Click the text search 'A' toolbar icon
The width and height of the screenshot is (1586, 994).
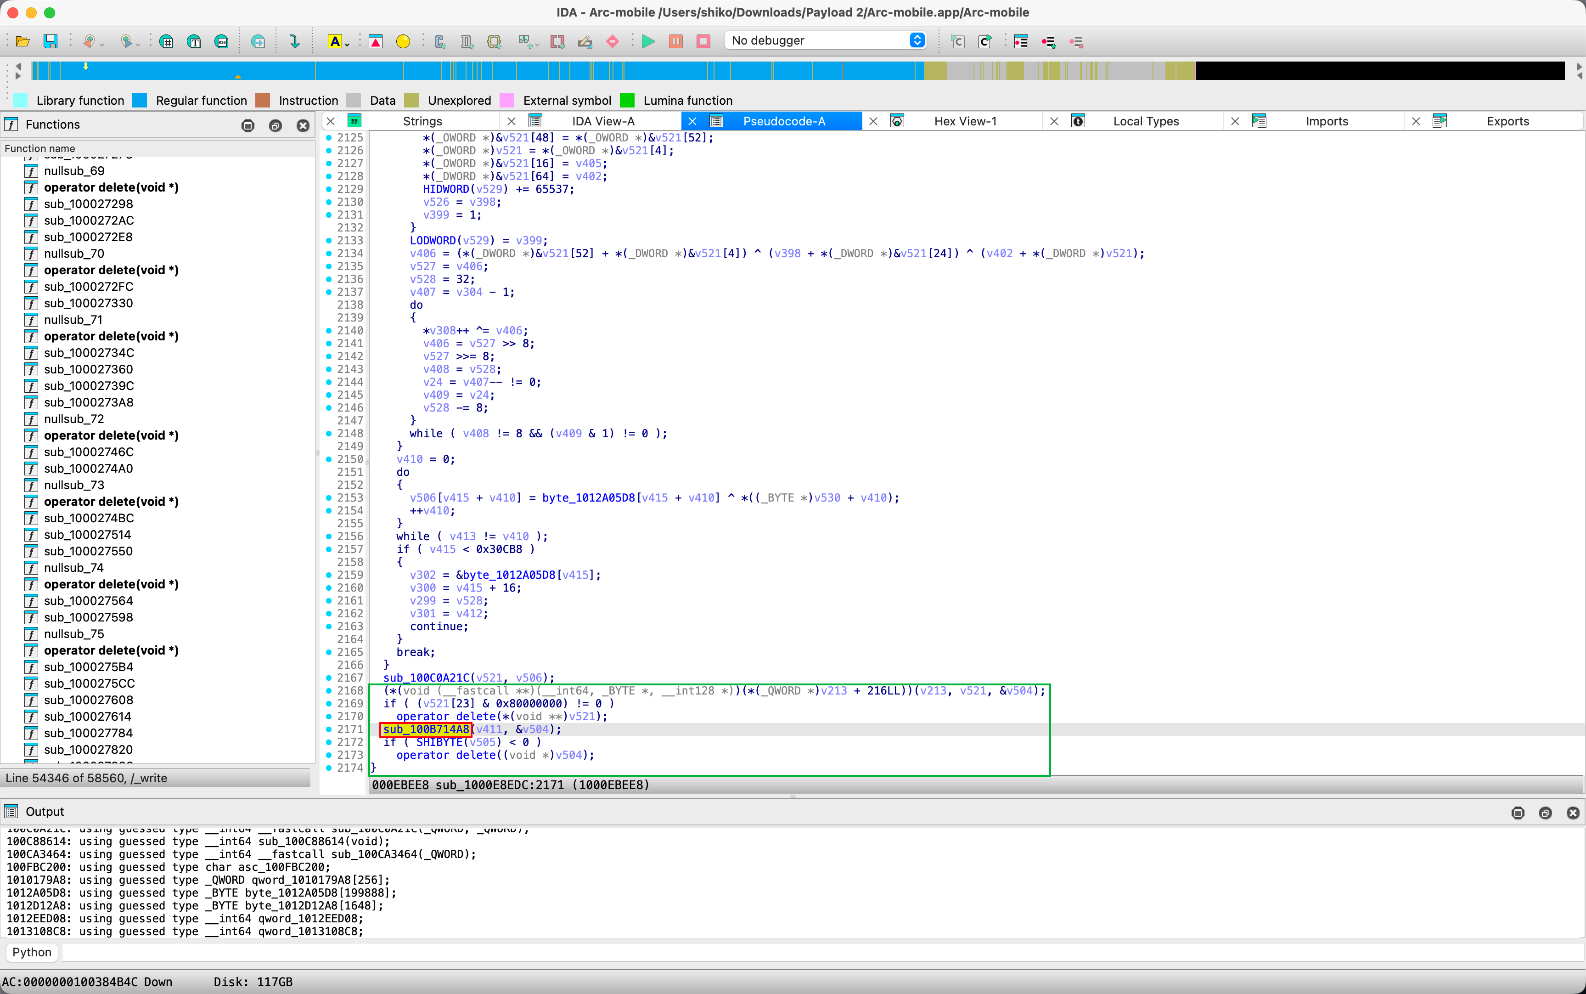[x=334, y=41]
